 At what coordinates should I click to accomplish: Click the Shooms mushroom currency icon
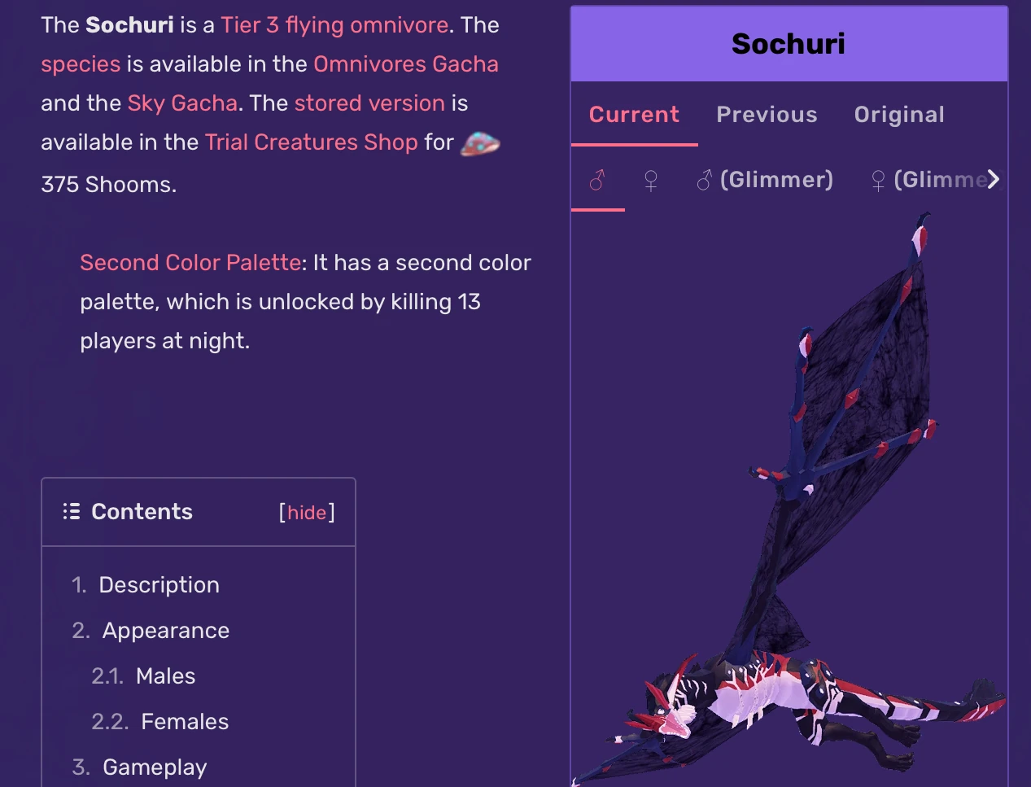(480, 143)
